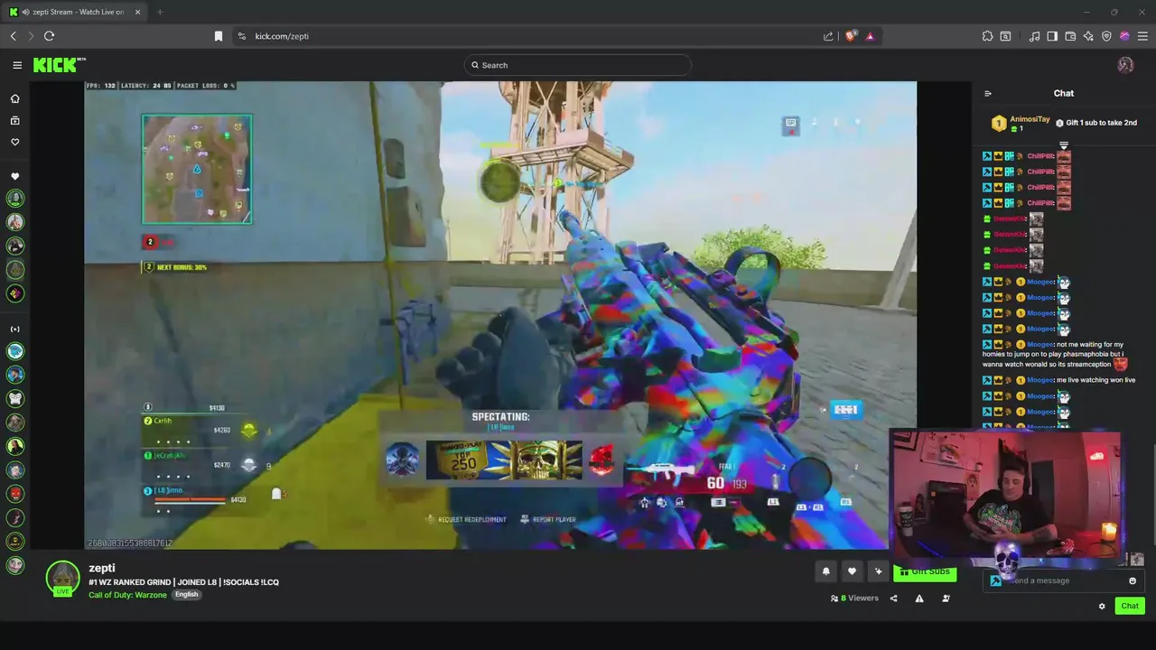This screenshot has width=1156, height=650.
Task: Close the zepti Stream tab
Action: [x=137, y=12]
